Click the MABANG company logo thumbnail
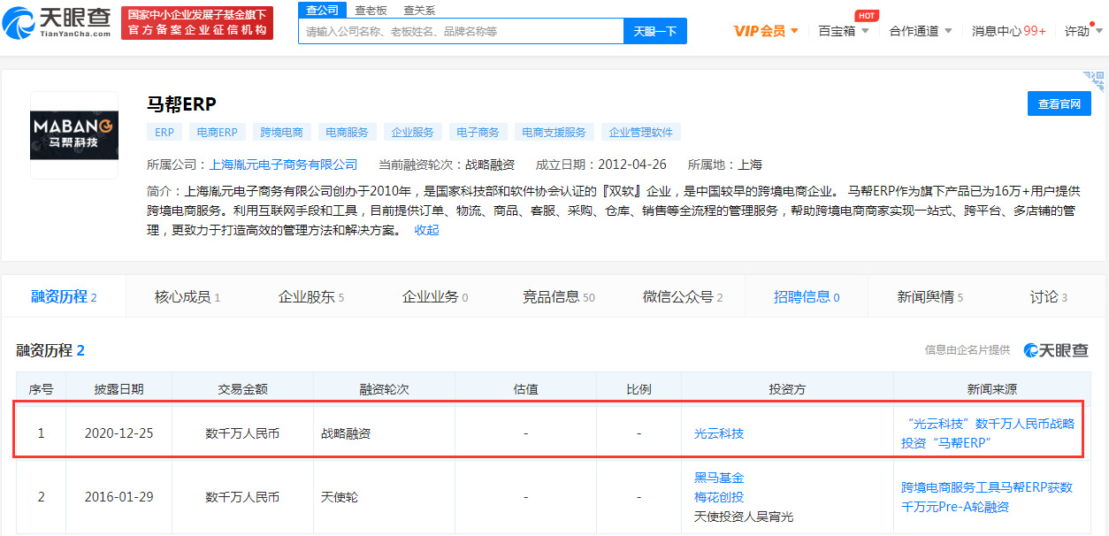 [74, 134]
